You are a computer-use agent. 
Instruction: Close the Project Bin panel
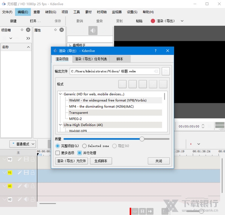[x=28, y=30]
